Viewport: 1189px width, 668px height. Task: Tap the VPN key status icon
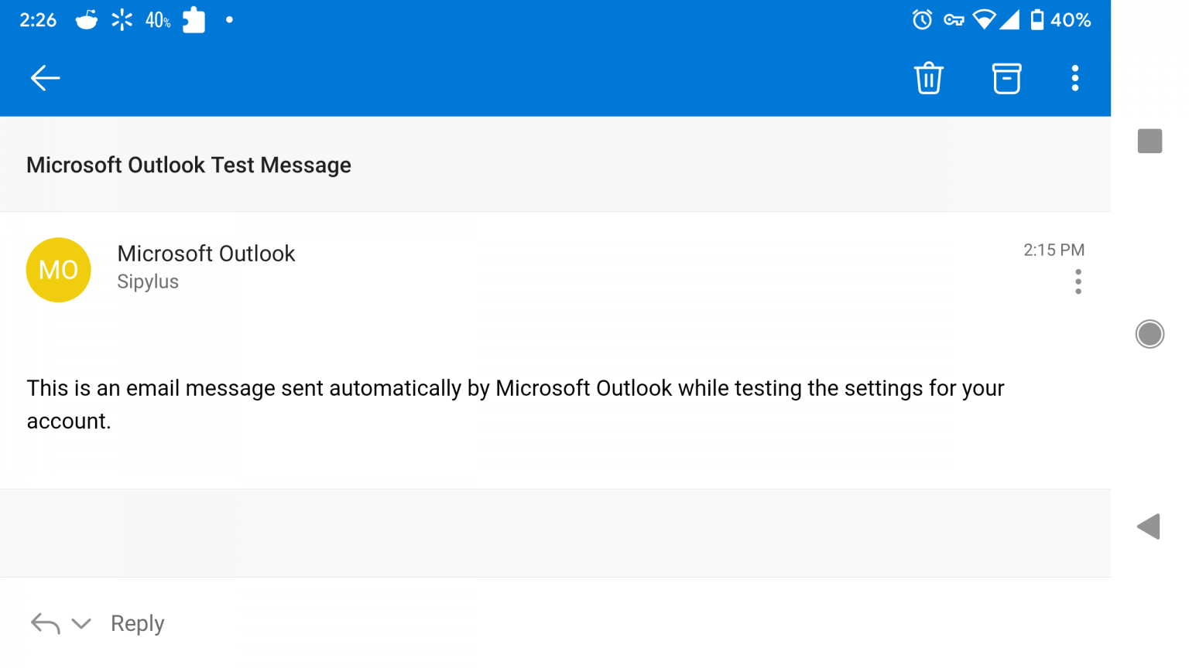pos(953,20)
